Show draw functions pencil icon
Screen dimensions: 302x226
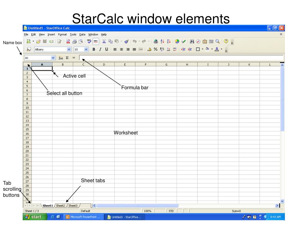(x=183, y=41)
